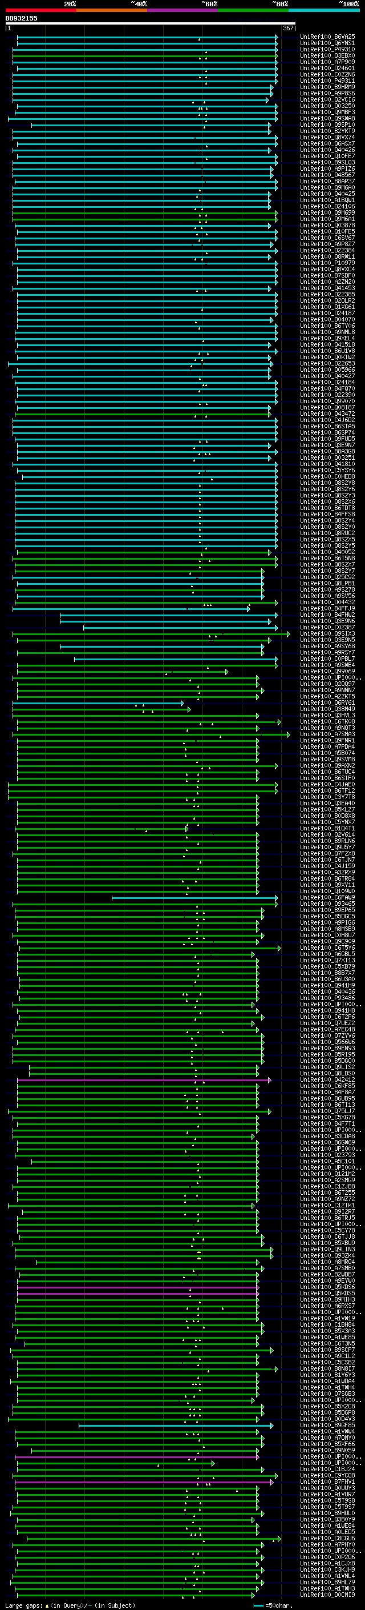
Task: Select the UniRef100_Q9AXN2 label
Action: click(x=327, y=766)
